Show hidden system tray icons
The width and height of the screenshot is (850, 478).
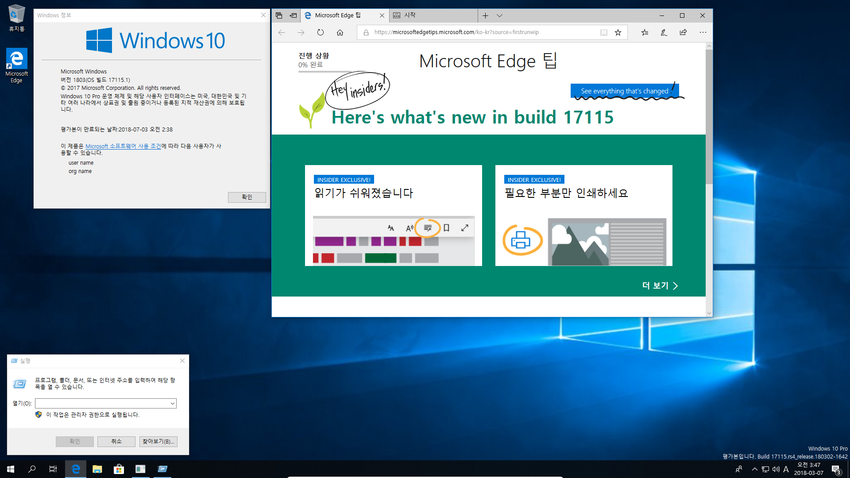pos(754,469)
